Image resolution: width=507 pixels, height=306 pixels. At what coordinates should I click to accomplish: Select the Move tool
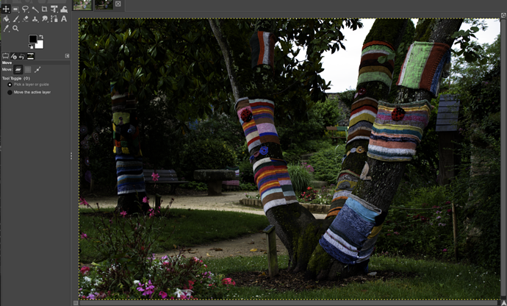pos(6,10)
